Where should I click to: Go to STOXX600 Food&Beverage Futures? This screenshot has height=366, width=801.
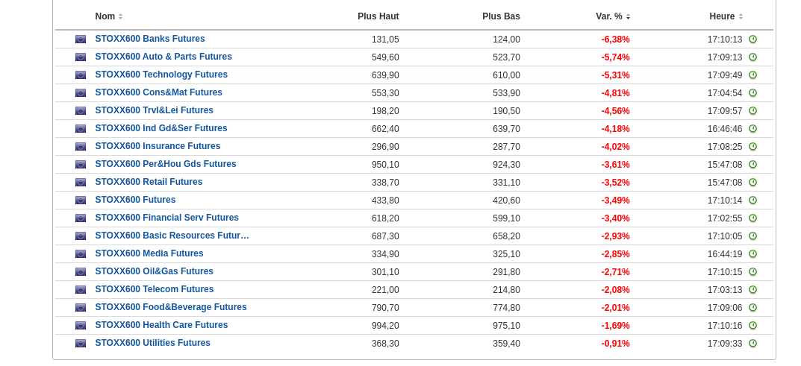[x=171, y=307]
